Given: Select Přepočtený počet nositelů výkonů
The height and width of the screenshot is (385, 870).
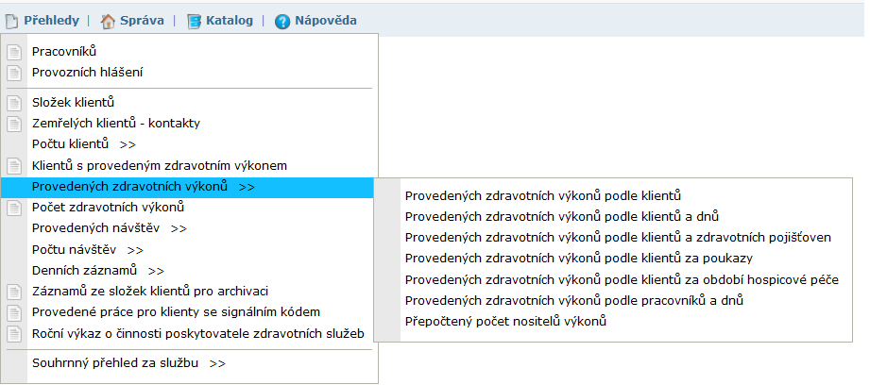Looking at the screenshot, I should click(x=505, y=321).
